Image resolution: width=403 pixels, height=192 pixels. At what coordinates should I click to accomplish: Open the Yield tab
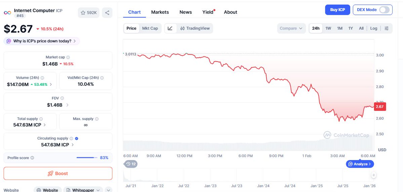pos(208,12)
